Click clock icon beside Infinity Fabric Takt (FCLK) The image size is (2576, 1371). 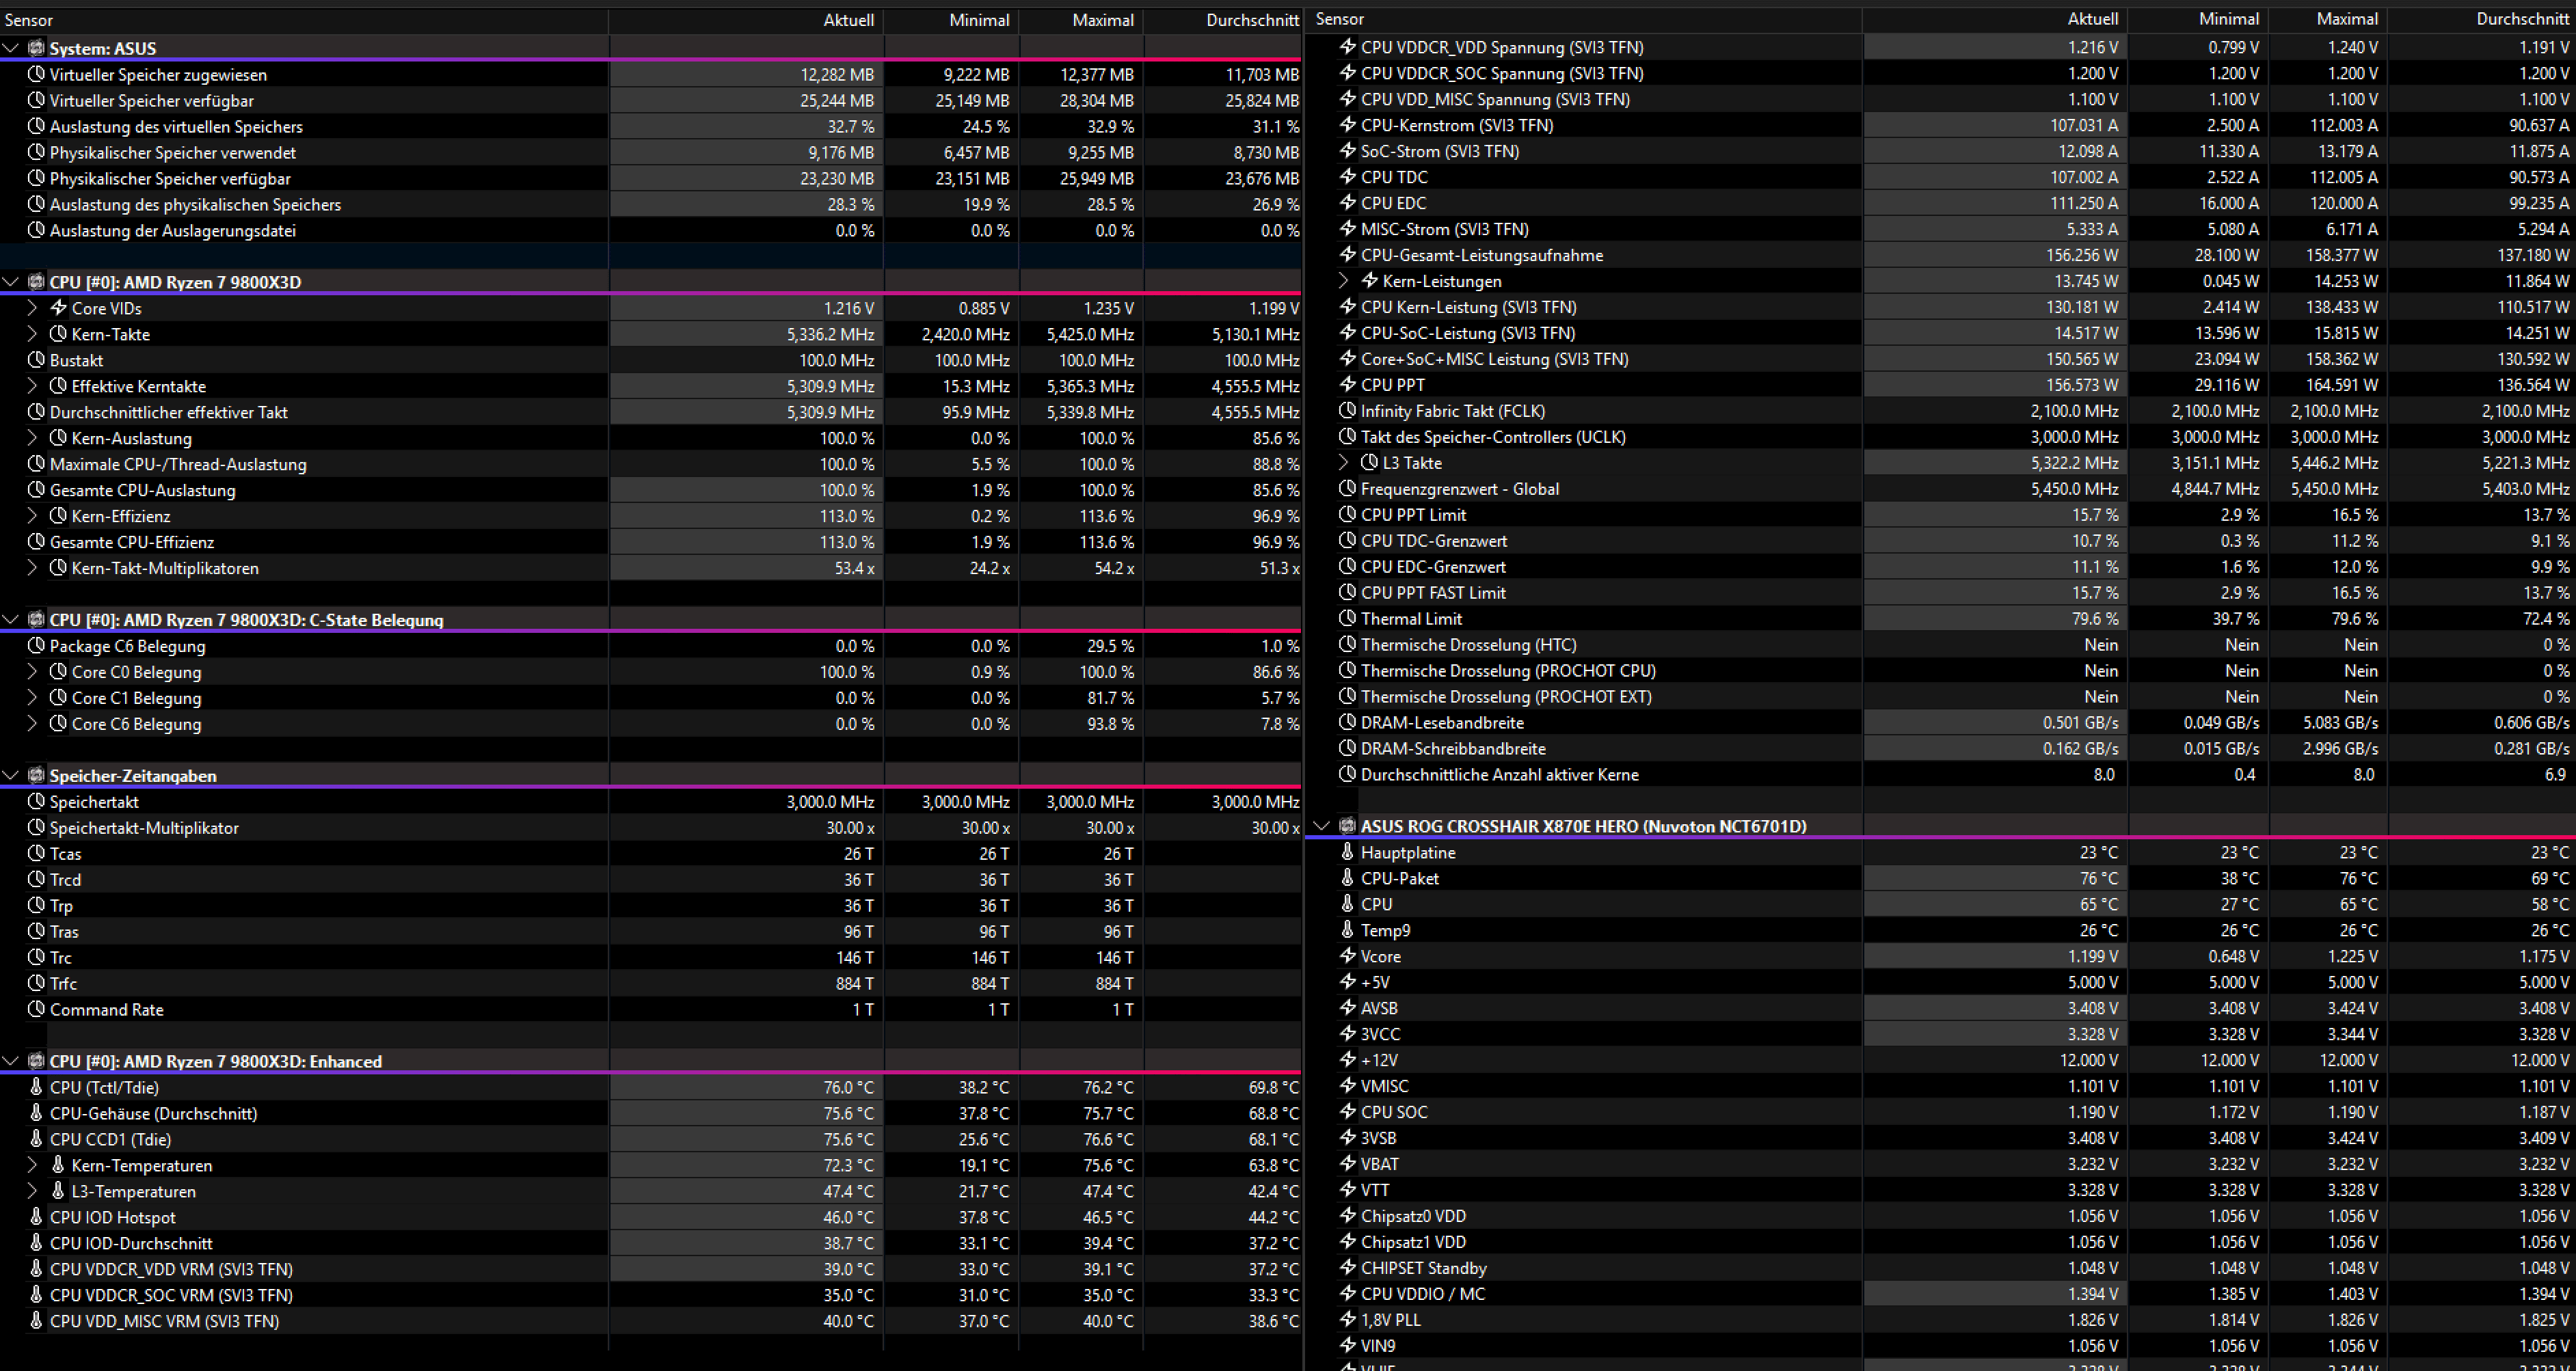pyautogui.click(x=1347, y=411)
